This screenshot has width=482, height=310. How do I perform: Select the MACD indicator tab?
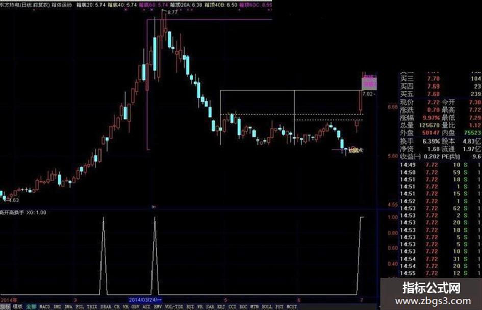tap(44, 307)
